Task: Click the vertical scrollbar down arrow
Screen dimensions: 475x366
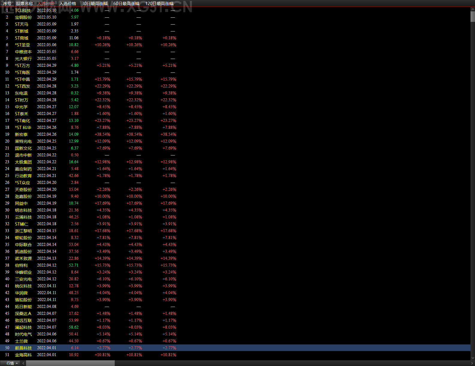Action: tap(473, 358)
